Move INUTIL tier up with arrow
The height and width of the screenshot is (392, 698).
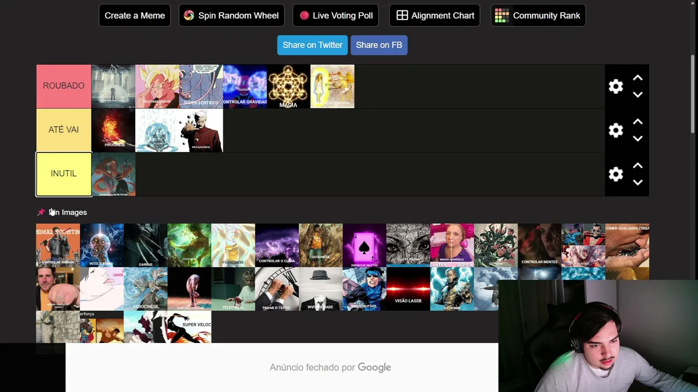[637, 166]
